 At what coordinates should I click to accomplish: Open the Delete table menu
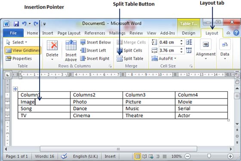[52, 51]
